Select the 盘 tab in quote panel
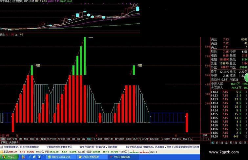This screenshot has height=160, width=248. click(x=226, y=143)
